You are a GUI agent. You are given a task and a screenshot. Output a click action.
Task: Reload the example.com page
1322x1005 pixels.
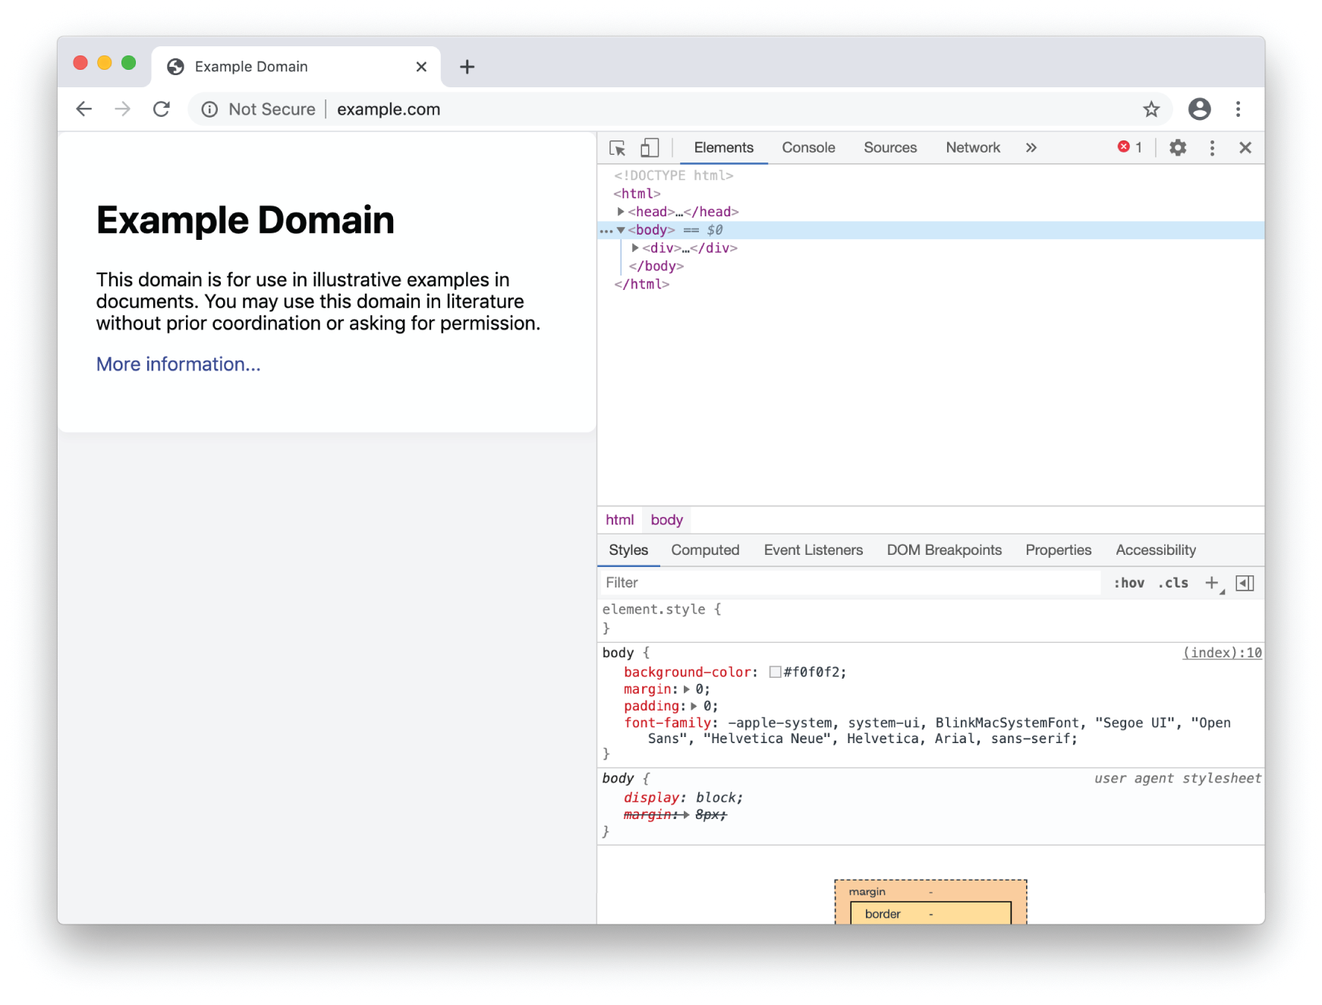(162, 109)
